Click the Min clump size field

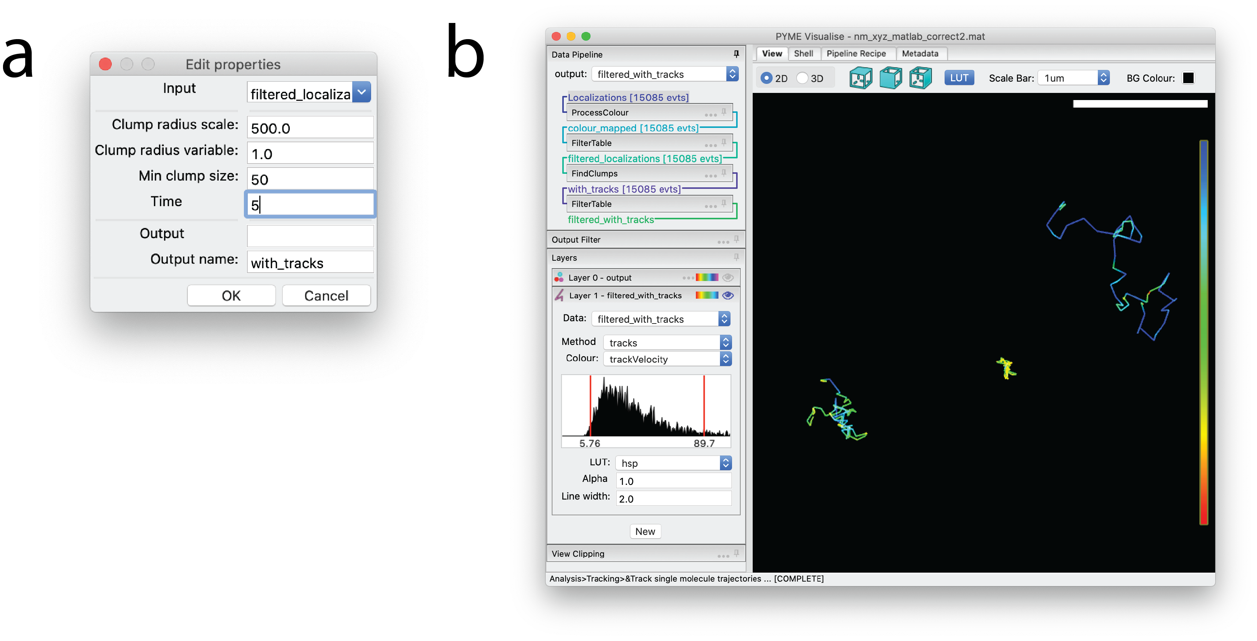pos(310,179)
